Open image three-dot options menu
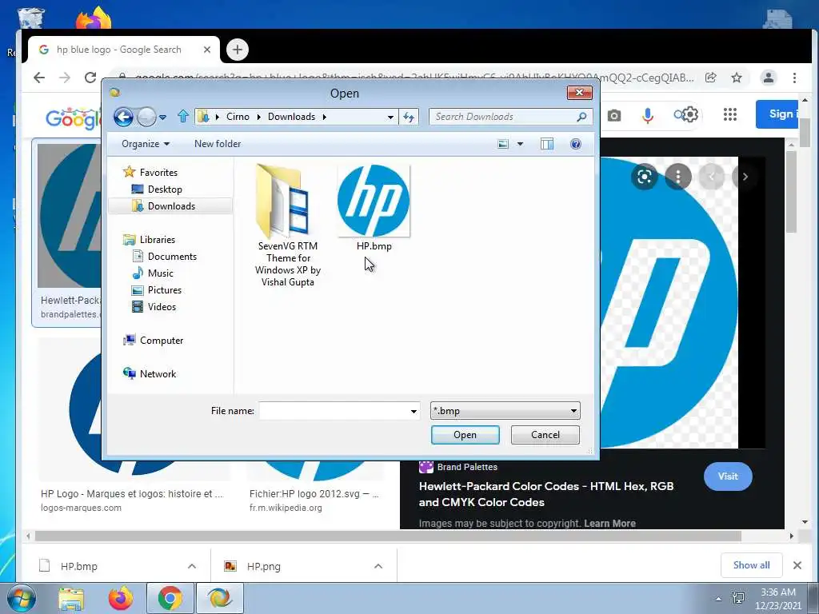Screen dimensions: 819x614 tap(678, 177)
